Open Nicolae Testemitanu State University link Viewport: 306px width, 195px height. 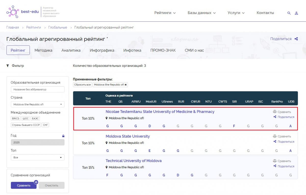click(160, 112)
